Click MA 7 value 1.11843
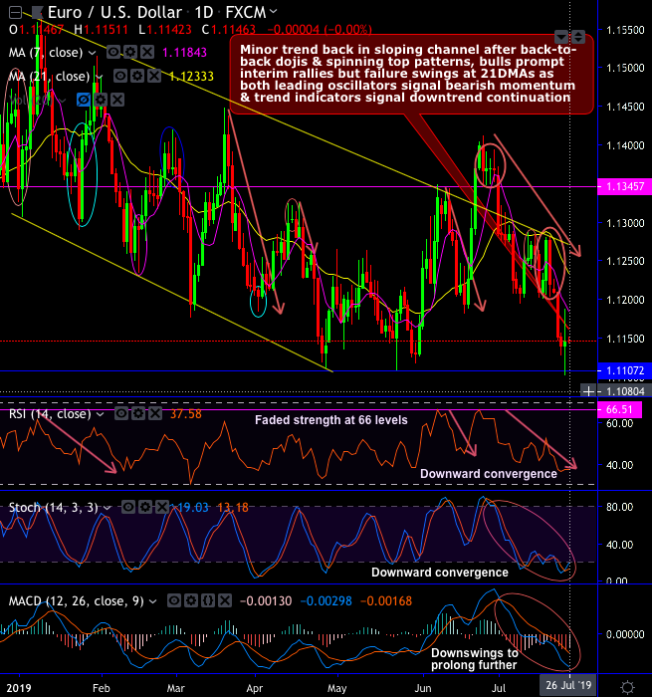Viewport: 652px width, 697px height. (x=184, y=53)
